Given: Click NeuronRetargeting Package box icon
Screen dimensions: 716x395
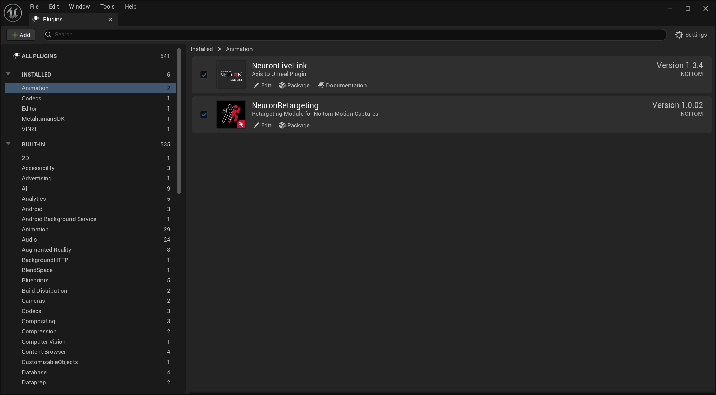Looking at the screenshot, I should (x=282, y=126).
